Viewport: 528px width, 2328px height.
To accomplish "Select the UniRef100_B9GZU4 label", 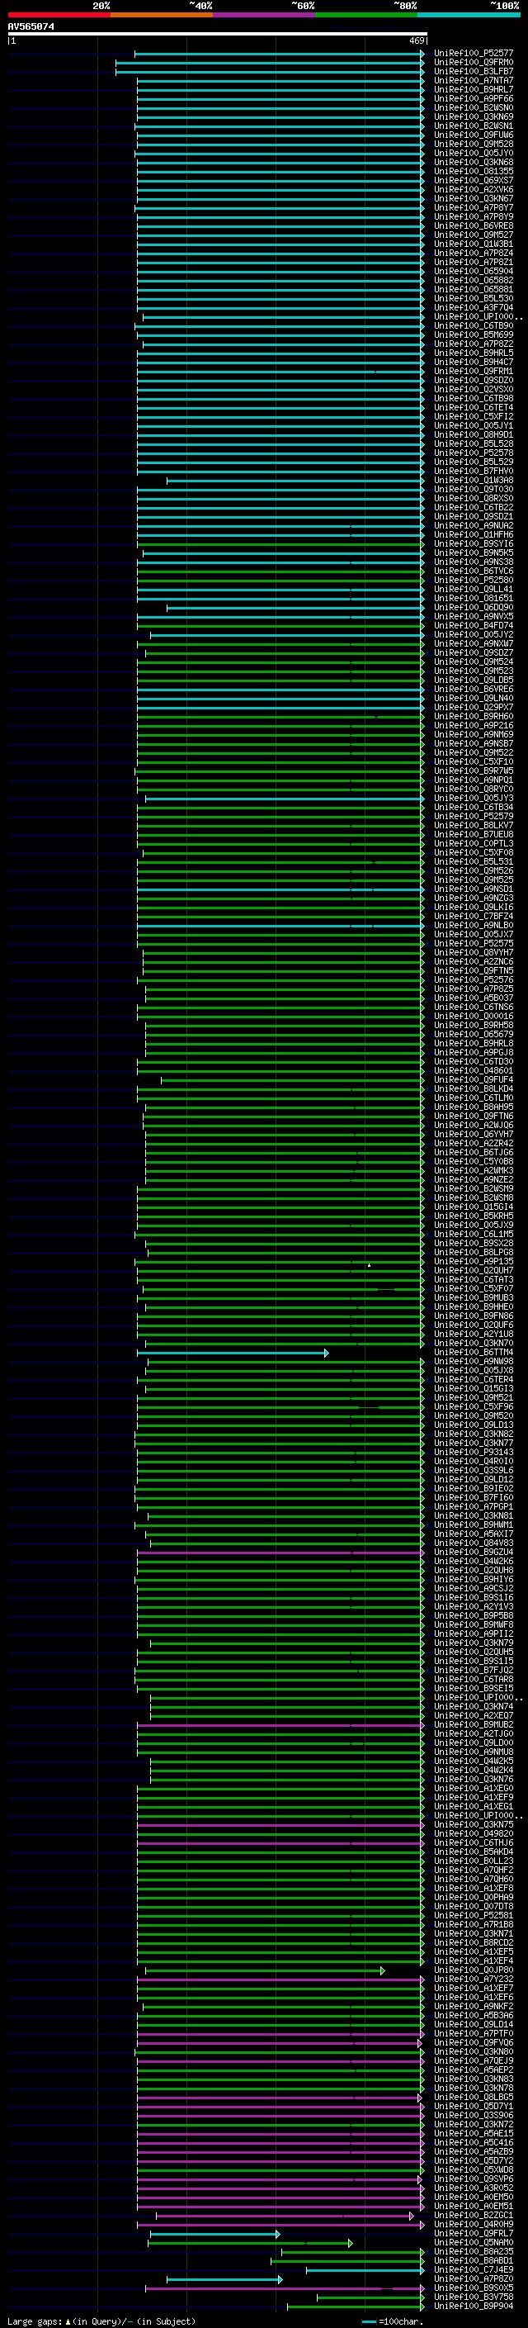I will pos(474,1552).
